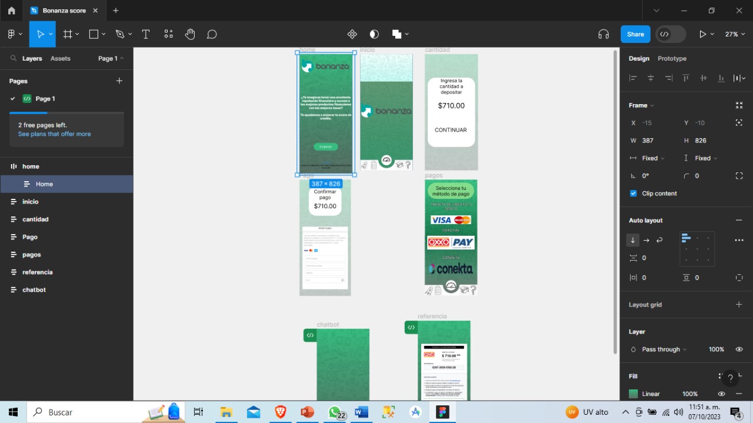Screen dimensions: 753x423
Task: Select the Add comment tool
Action: 212,34
